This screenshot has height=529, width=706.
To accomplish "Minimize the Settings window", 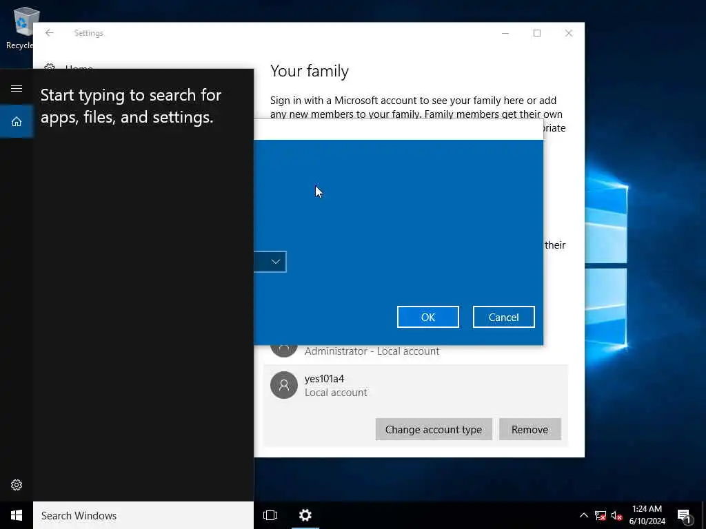I will pos(505,33).
